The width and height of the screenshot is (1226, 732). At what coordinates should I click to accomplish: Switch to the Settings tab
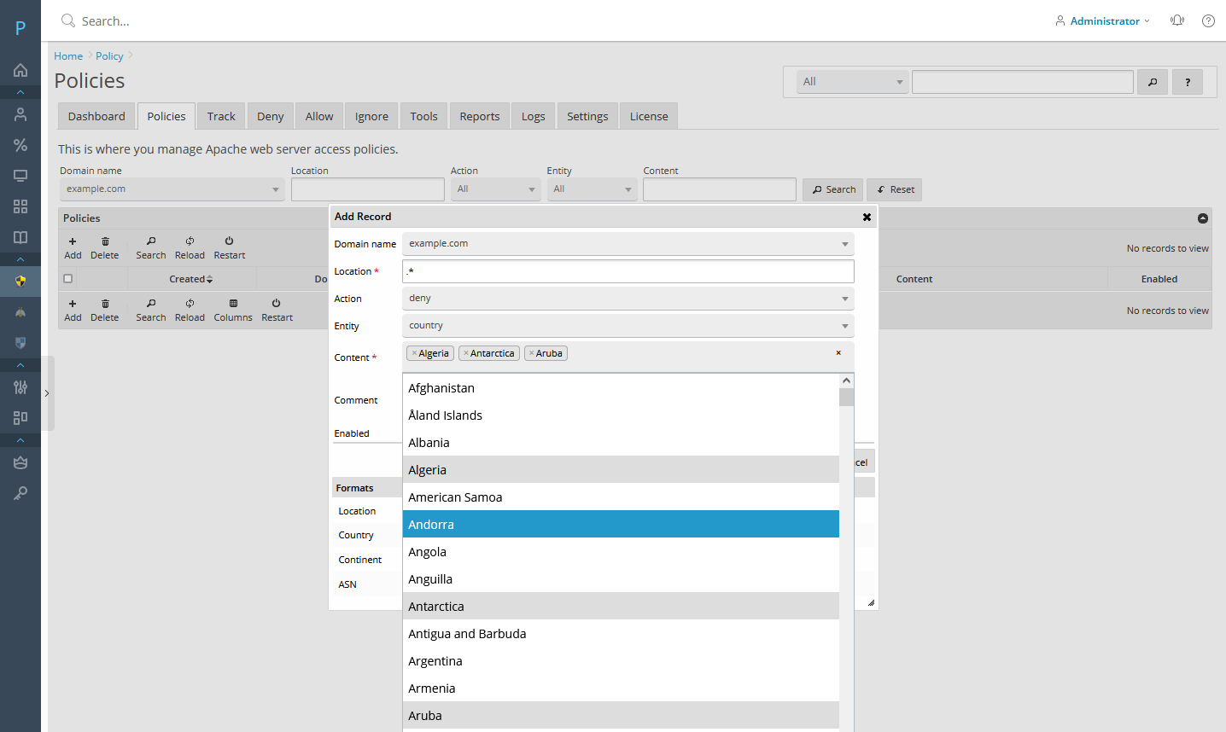587,116
